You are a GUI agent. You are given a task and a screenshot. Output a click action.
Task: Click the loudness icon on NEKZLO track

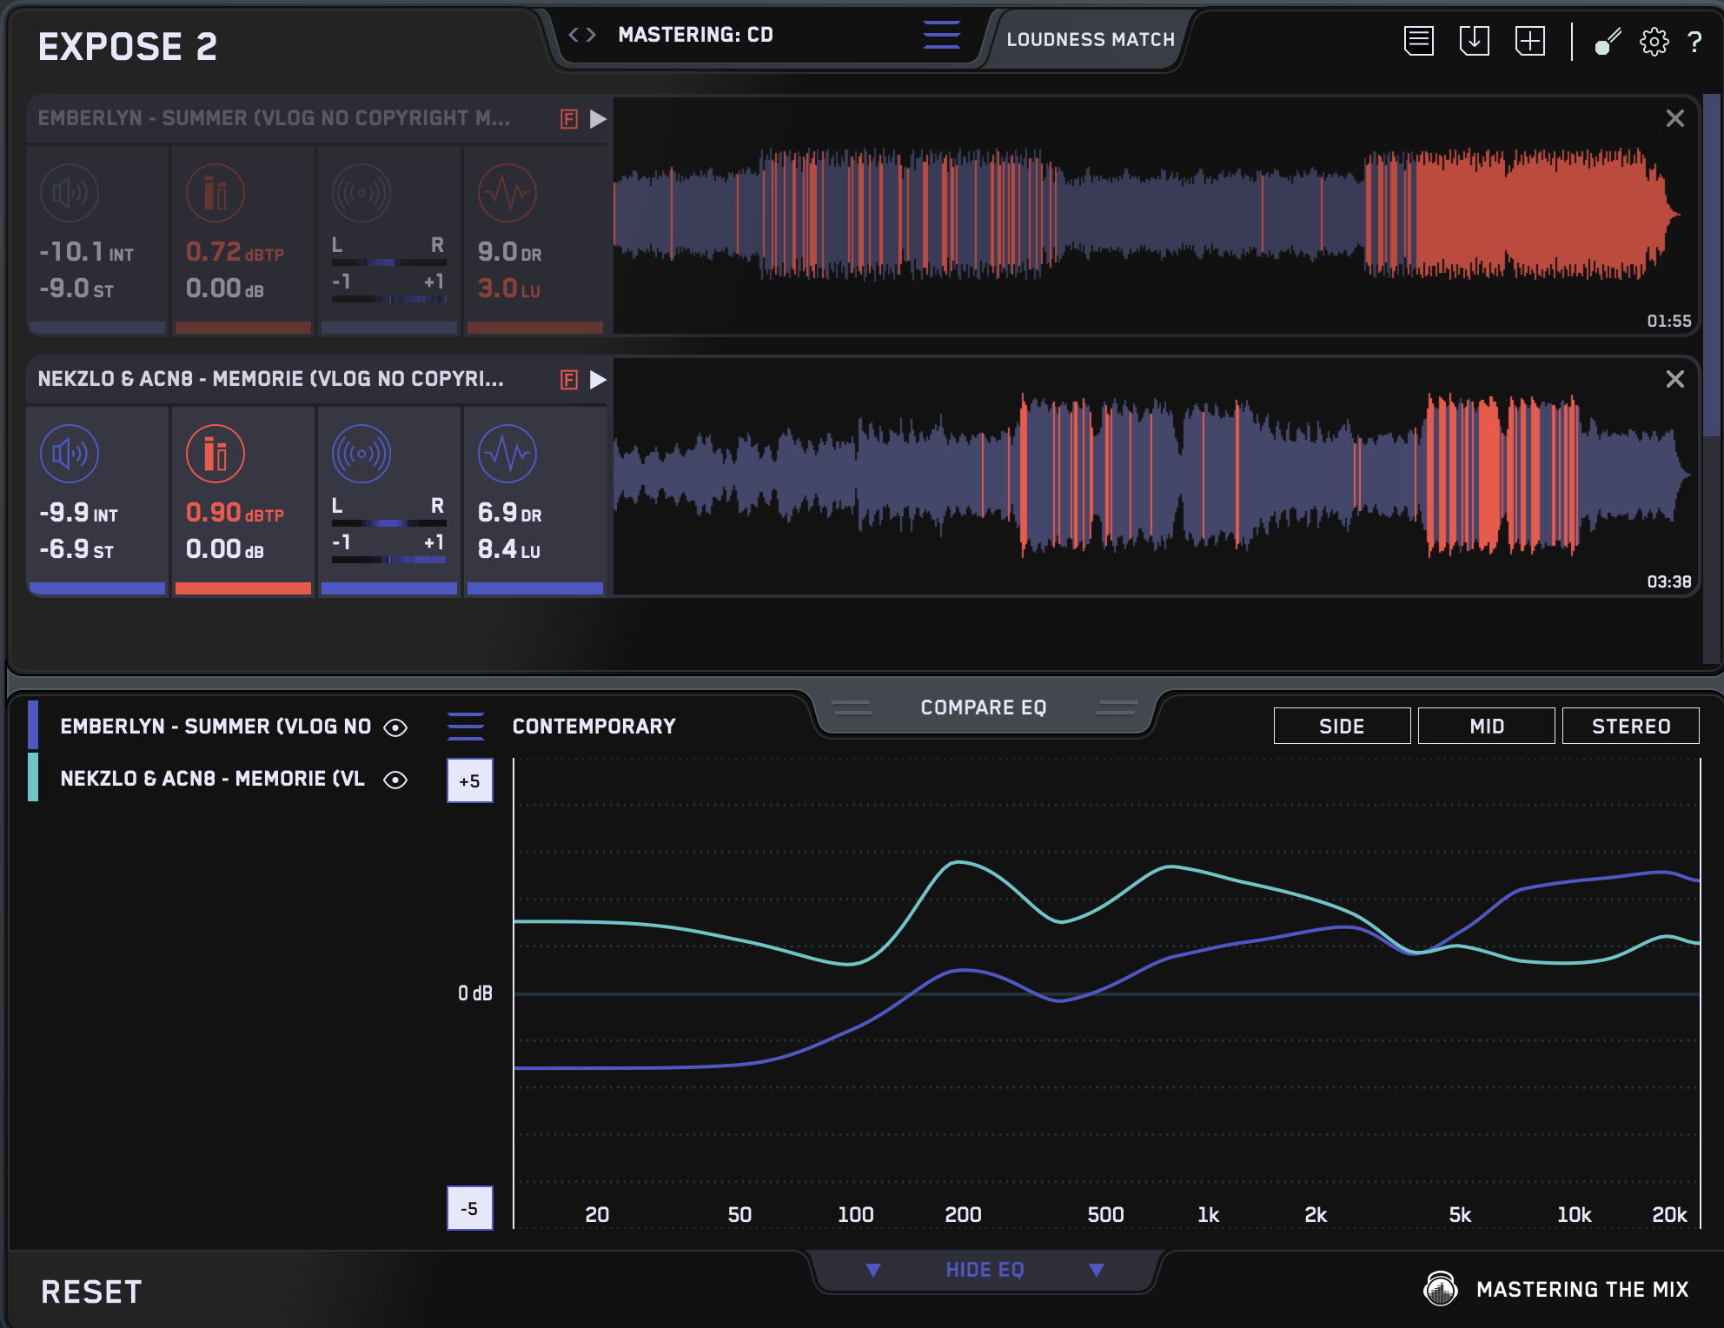[70, 454]
